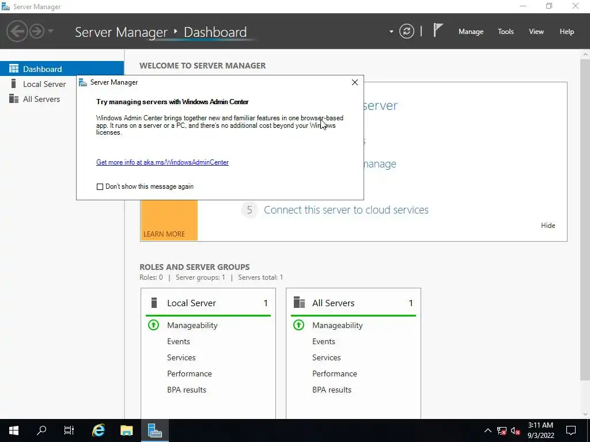Open Task View from the taskbar
The height and width of the screenshot is (442, 590).
[69, 430]
